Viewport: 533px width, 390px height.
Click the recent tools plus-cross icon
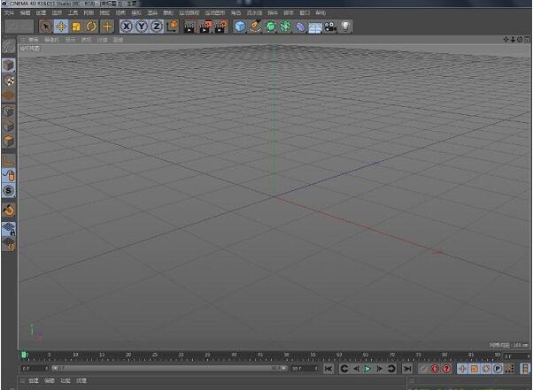click(x=107, y=27)
